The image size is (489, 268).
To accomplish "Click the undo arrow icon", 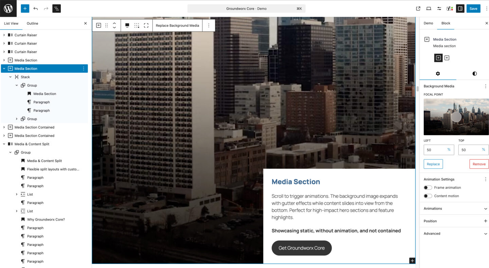I will pyautogui.click(x=36, y=8).
